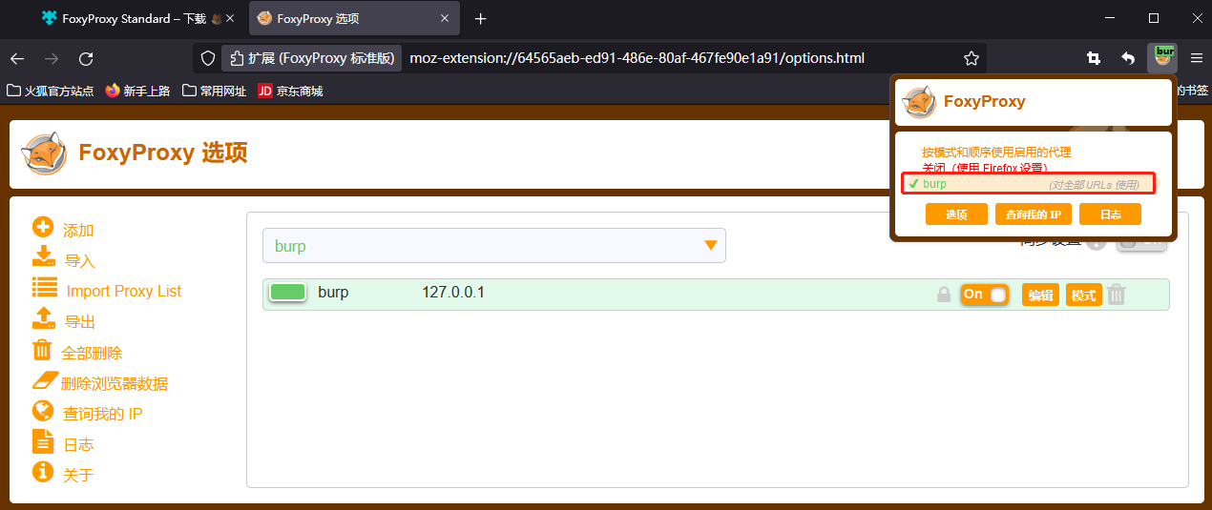Image resolution: width=1212 pixels, height=510 pixels.
Task: Open 常用网址 bookmark folder
Action: coord(214,91)
